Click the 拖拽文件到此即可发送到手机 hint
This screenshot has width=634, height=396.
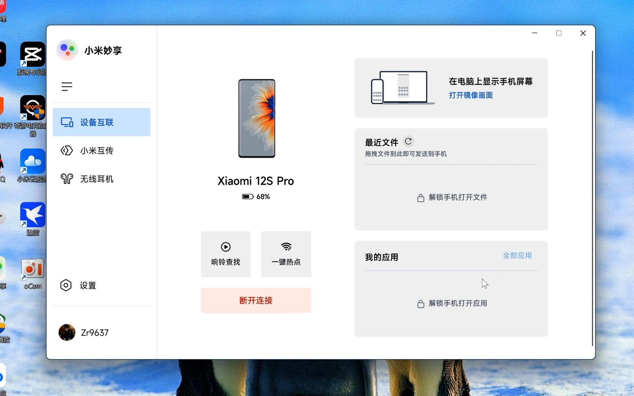406,154
